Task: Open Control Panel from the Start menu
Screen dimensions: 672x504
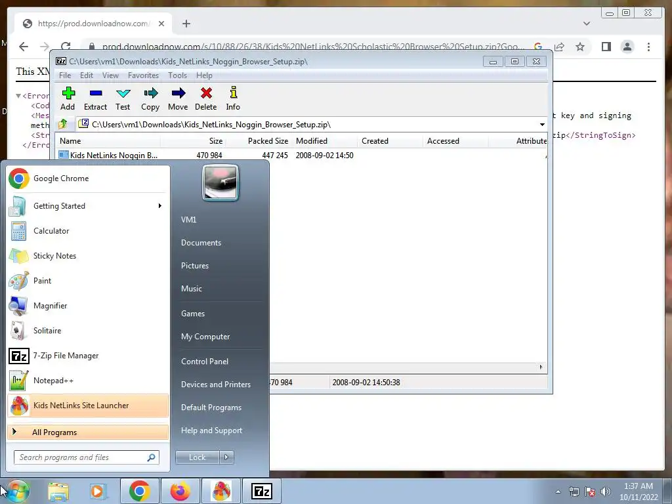Action: tap(205, 362)
